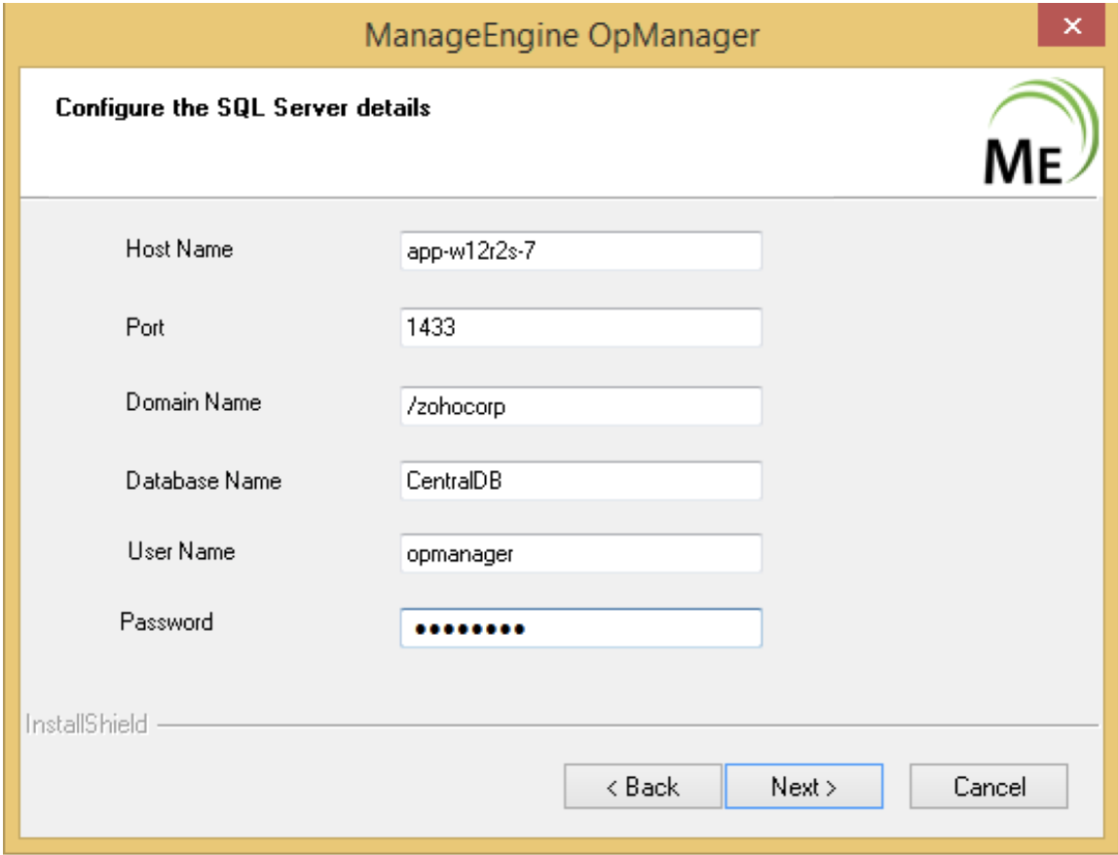Image resolution: width=1118 pixels, height=855 pixels.
Task: Click the User Name field containing opmanager
Action: tap(580, 554)
